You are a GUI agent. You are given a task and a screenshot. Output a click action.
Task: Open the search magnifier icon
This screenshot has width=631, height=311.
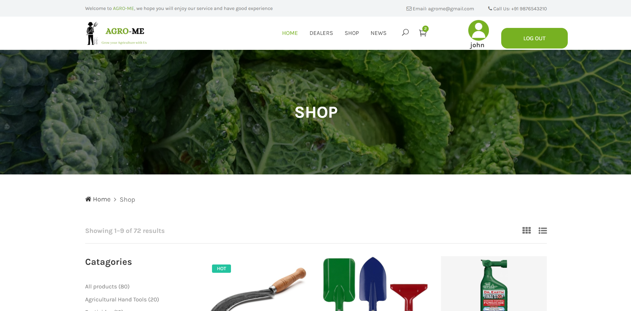pos(405,33)
